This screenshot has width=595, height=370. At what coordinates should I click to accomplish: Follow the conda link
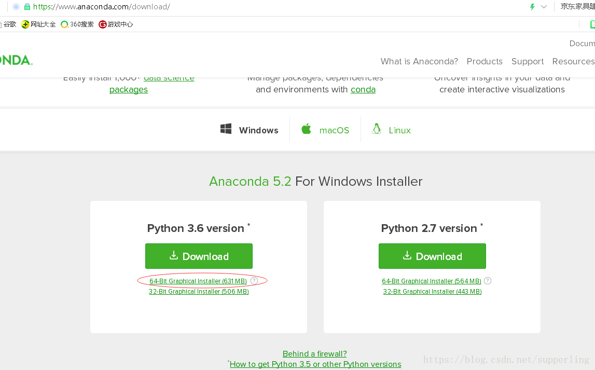(363, 90)
